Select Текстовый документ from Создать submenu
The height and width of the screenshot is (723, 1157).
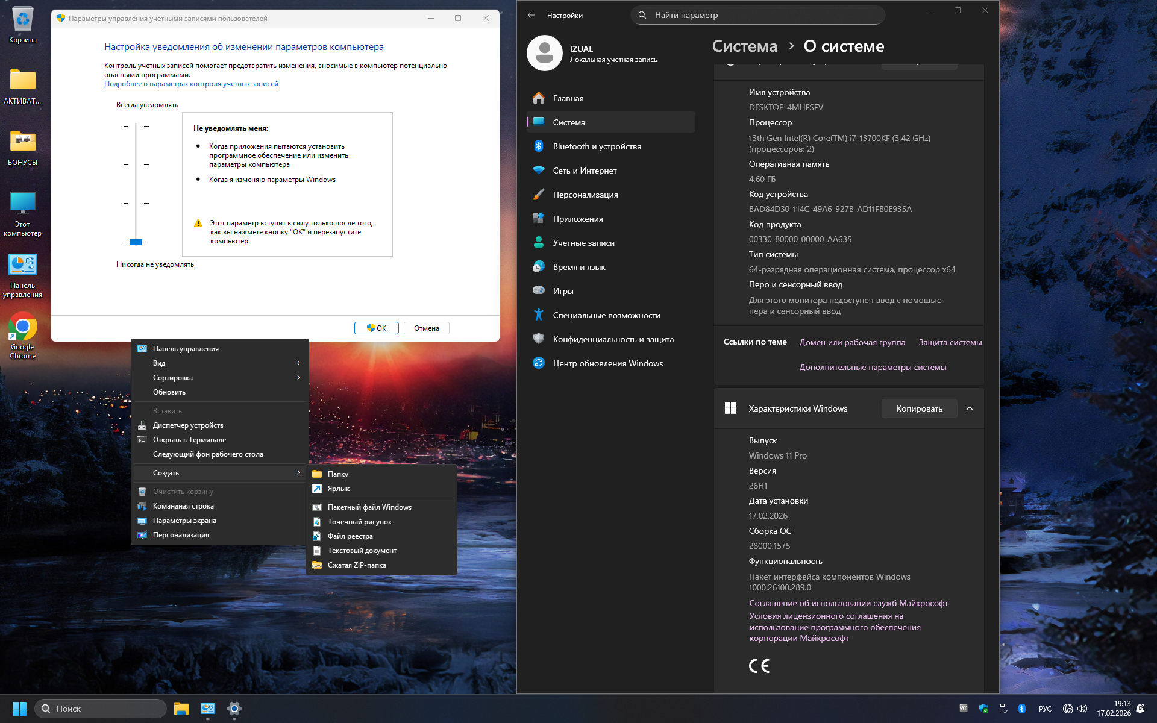tap(362, 551)
